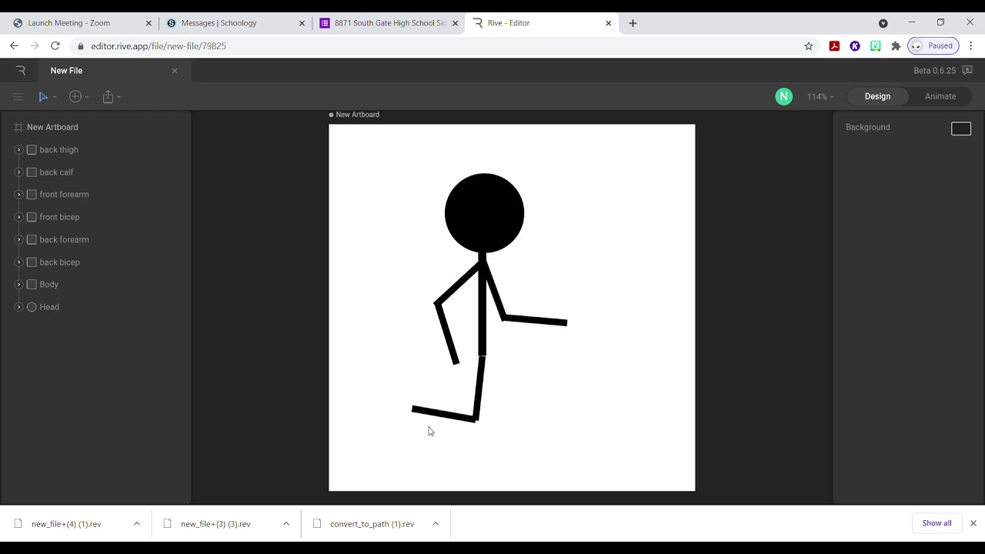Click the Paused profile button
This screenshot has height=554, width=985.
tap(933, 46)
